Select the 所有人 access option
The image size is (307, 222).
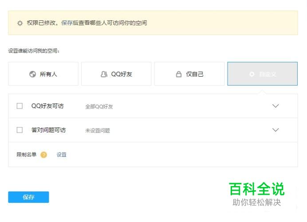click(43, 74)
